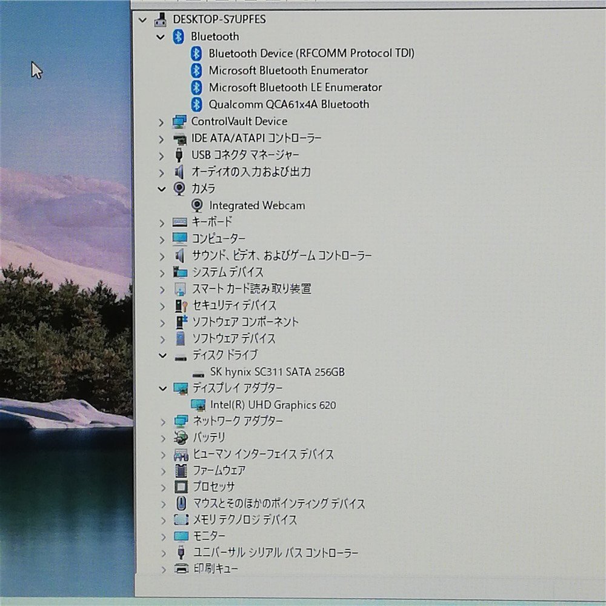Click the コンピューター monitor icon

(x=180, y=239)
